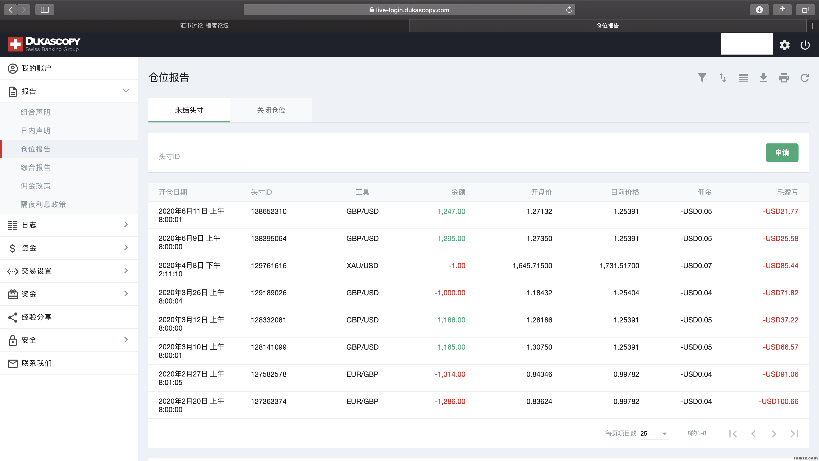
Task: Click loss value -USD100.66
Action: (779, 401)
